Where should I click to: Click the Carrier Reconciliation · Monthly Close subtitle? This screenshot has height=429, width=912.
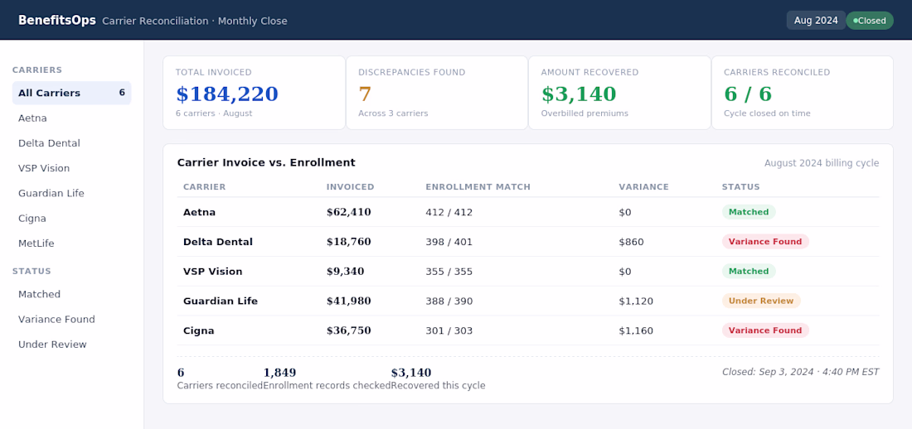195,21
